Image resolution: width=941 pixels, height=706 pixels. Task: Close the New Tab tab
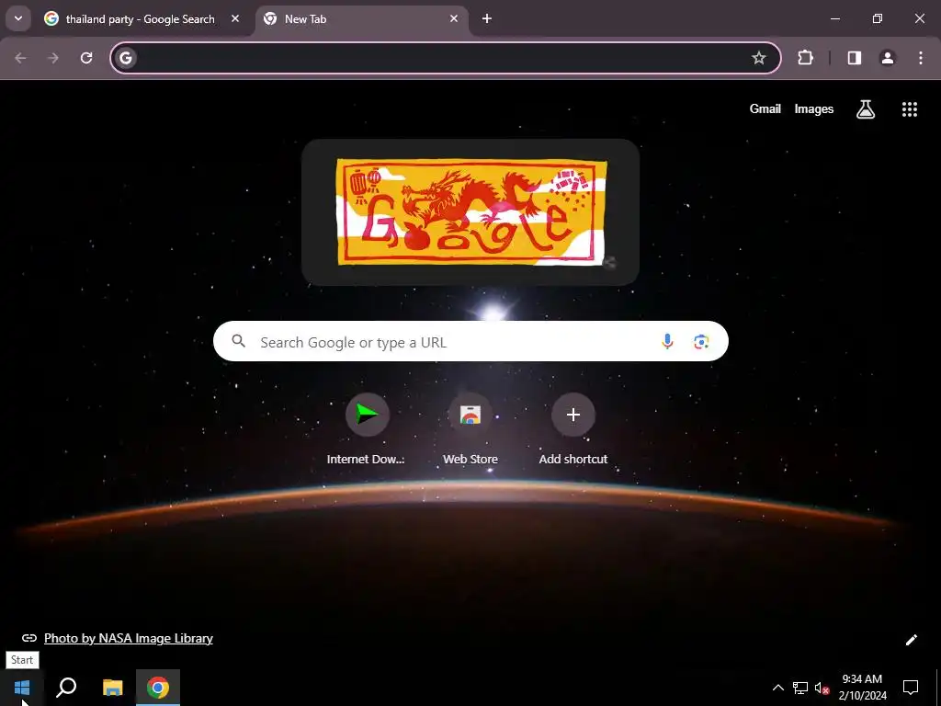point(454,18)
